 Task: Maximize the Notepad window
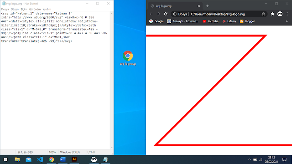(x=98, y=4)
